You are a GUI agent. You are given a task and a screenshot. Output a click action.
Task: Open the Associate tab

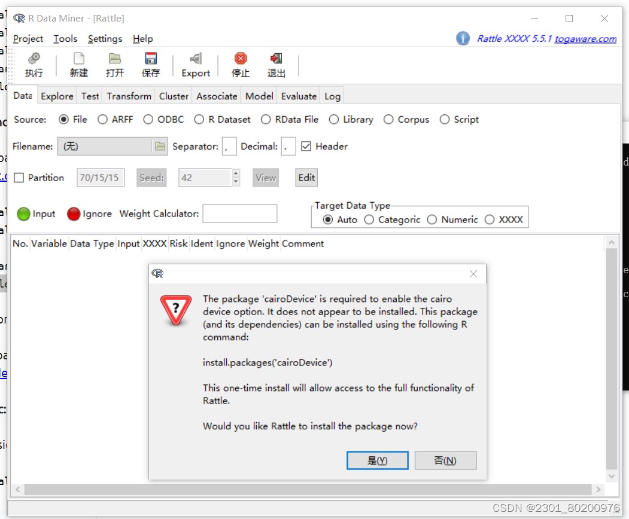[217, 96]
